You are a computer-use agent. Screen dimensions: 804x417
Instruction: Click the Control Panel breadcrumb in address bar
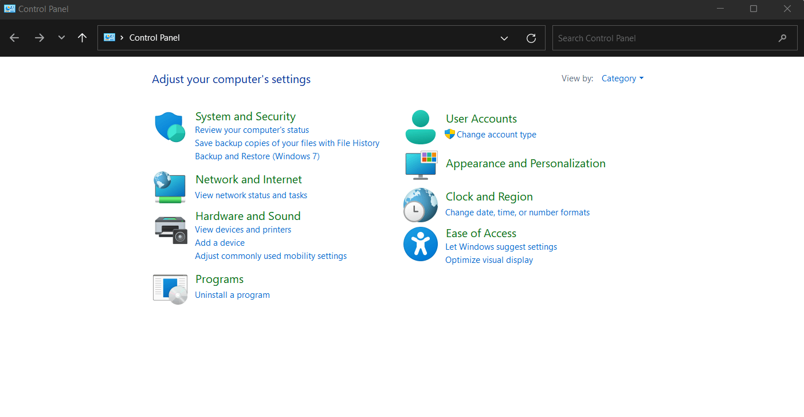point(155,38)
